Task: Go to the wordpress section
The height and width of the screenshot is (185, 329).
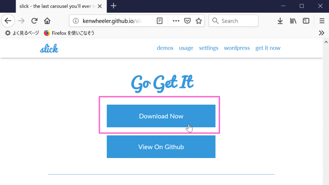Action: [x=237, y=48]
